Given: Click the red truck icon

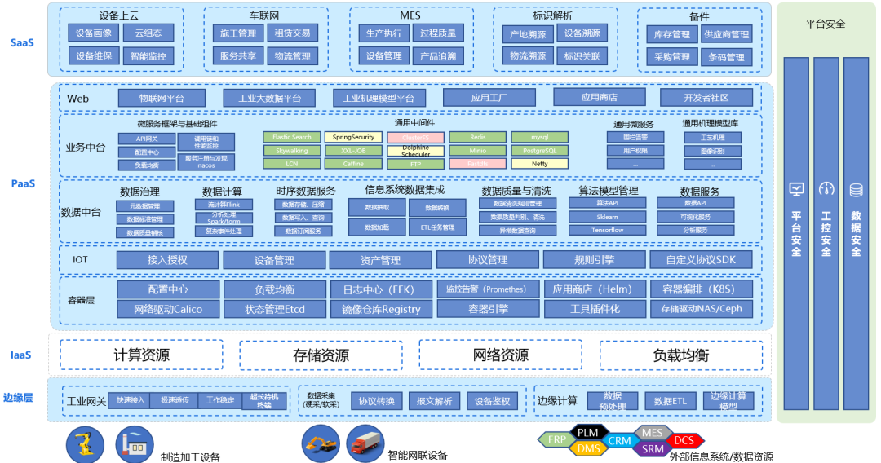Looking at the screenshot, I should [x=365, y=443].
